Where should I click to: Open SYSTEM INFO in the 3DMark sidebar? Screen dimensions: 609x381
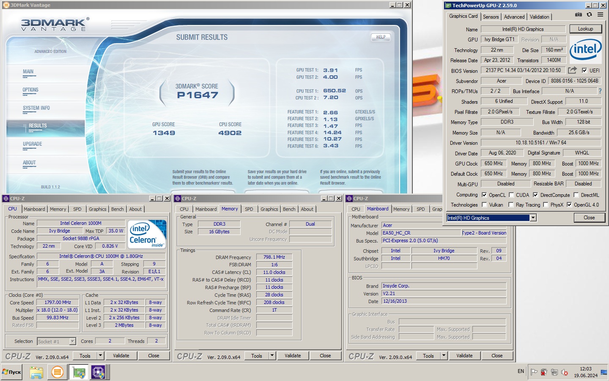tap(36, 108)
